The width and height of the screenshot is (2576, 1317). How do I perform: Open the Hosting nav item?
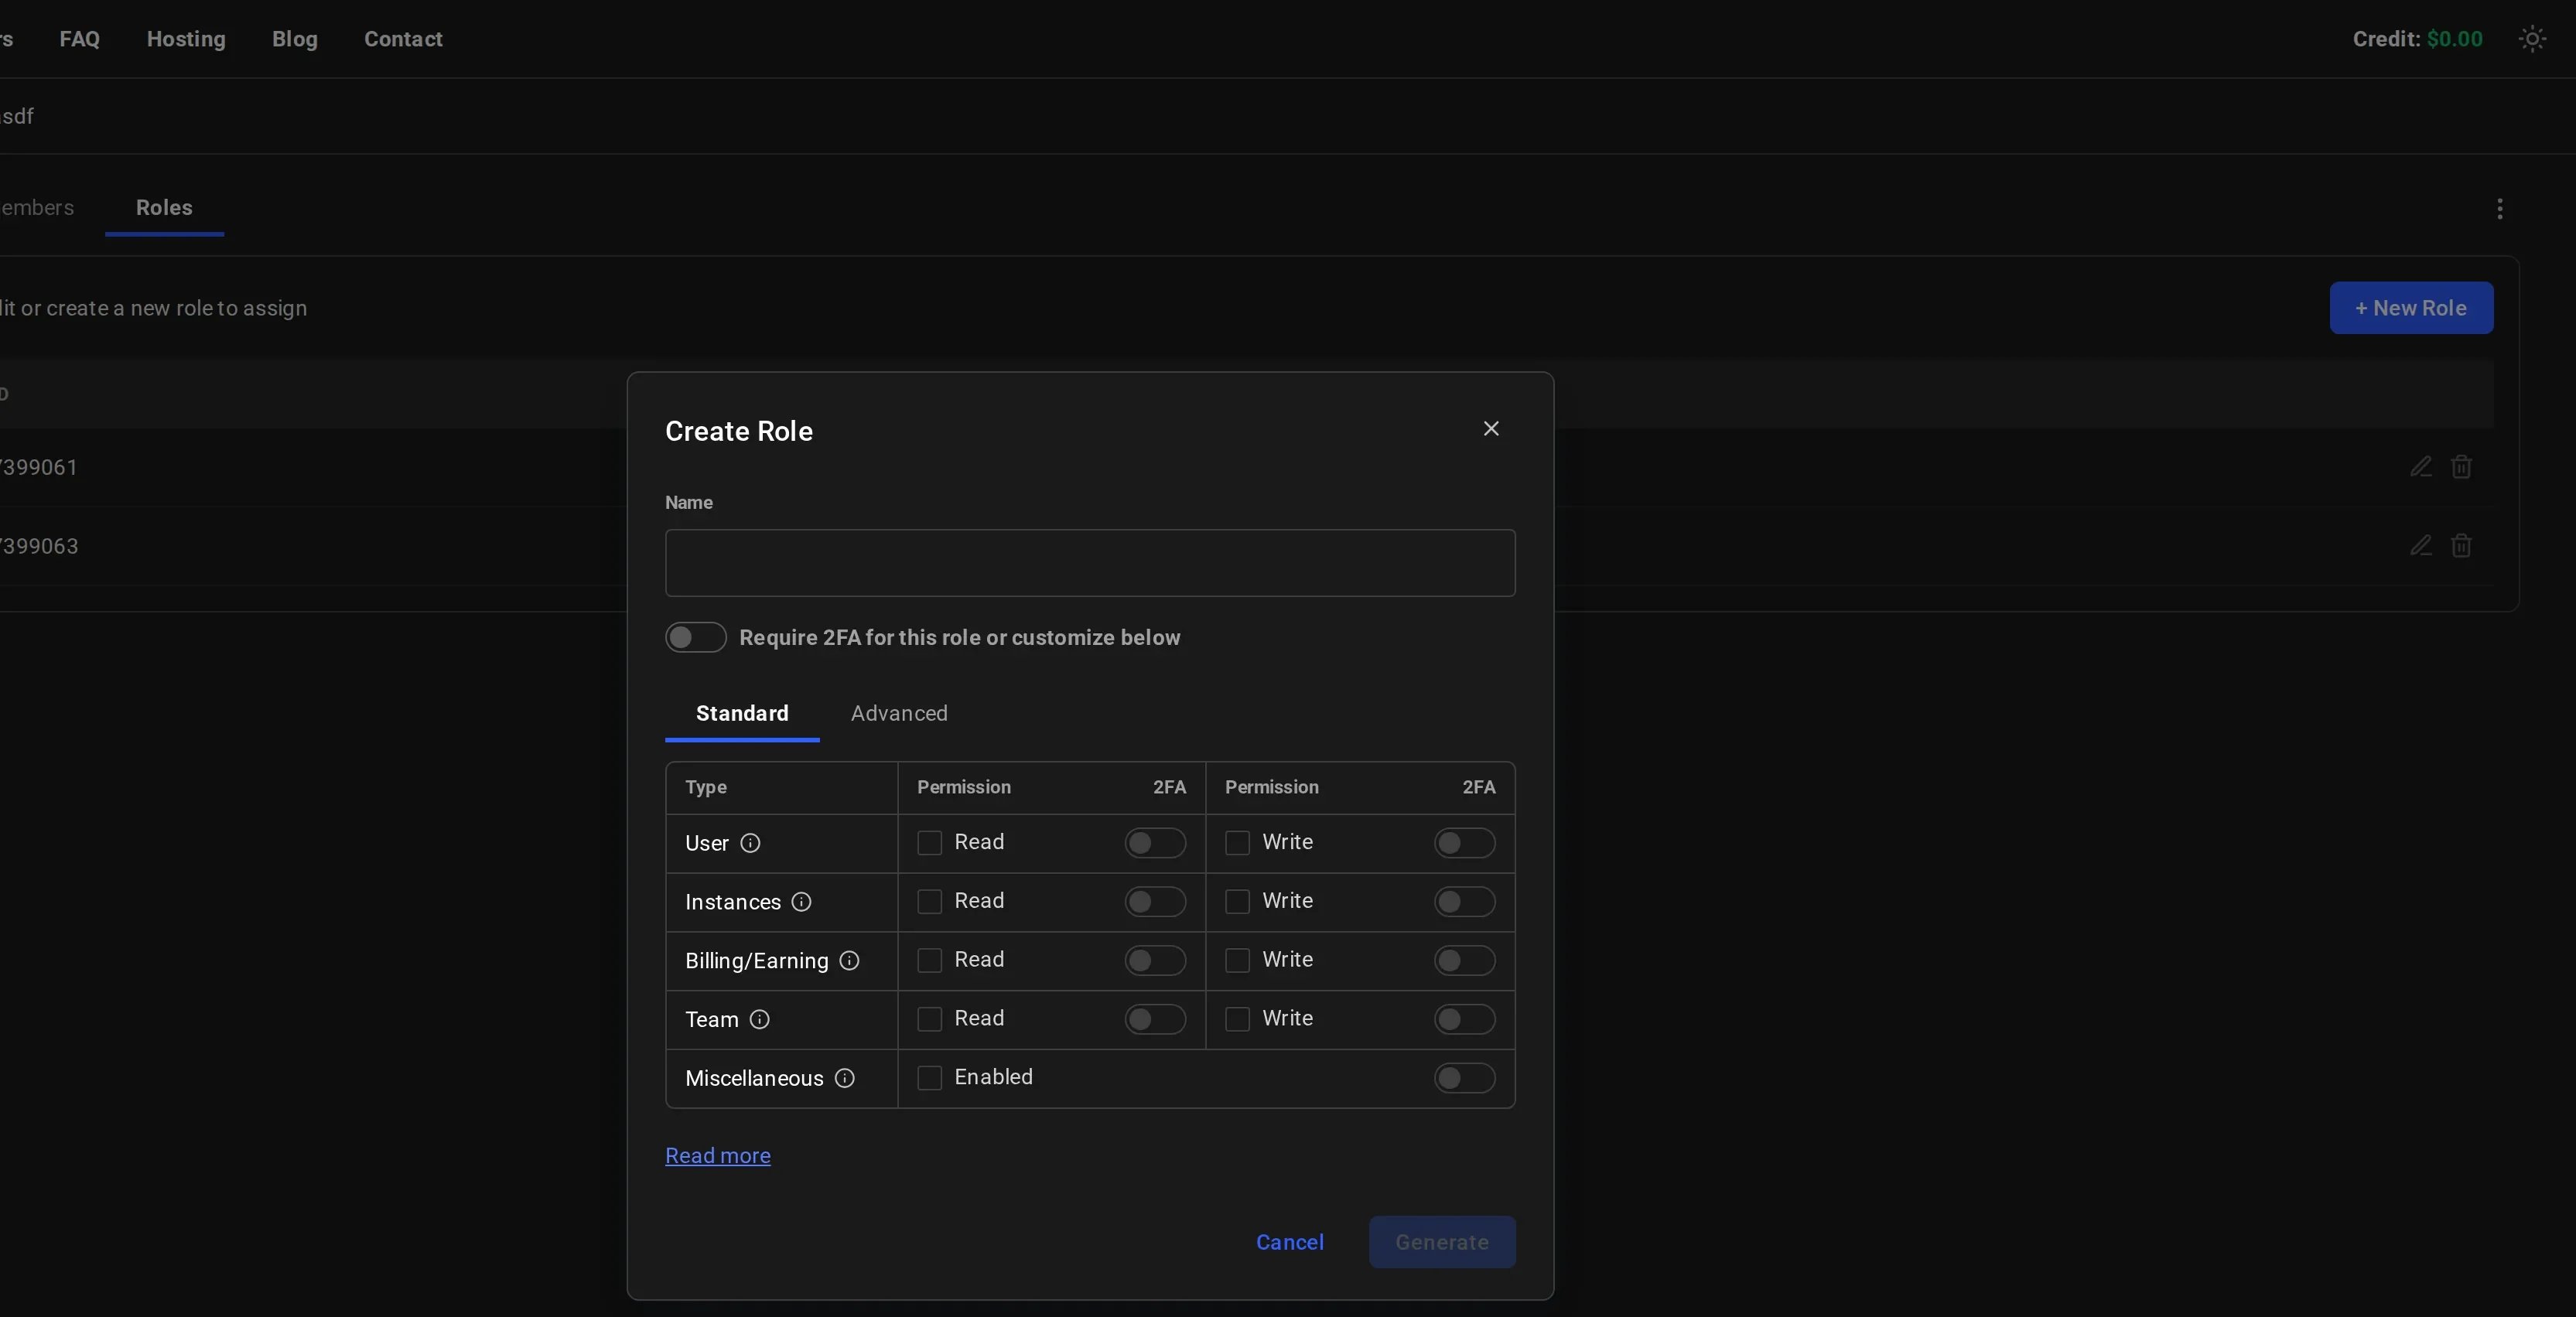point(186,39)
